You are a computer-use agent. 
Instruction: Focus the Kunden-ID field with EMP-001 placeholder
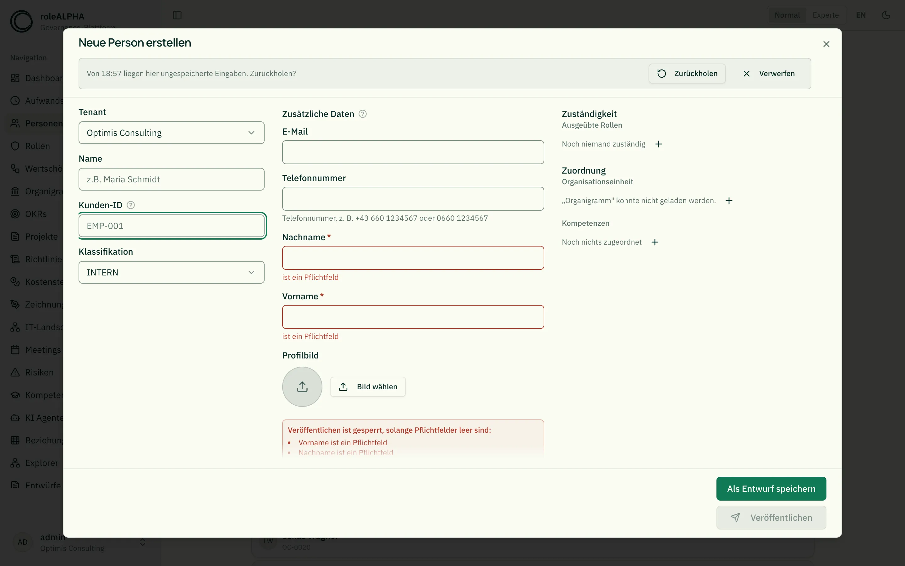click(171, 226)
